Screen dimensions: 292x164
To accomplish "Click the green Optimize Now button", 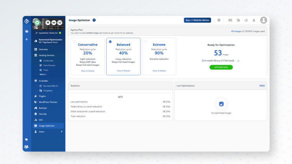I will click(221, 67).
